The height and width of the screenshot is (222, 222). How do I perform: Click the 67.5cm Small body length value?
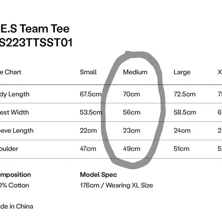[91, 94]
